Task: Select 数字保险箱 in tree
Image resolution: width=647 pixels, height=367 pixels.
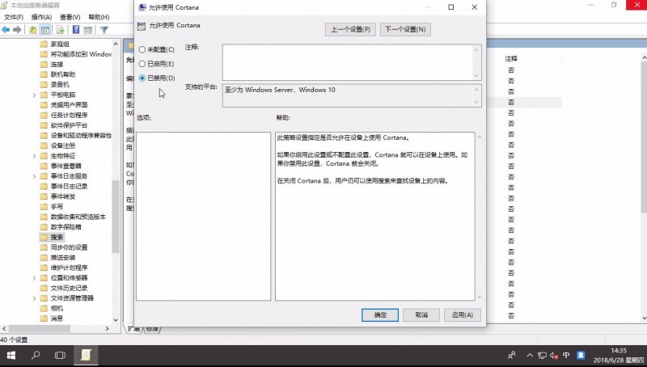Action: click(x=66, y=227)
